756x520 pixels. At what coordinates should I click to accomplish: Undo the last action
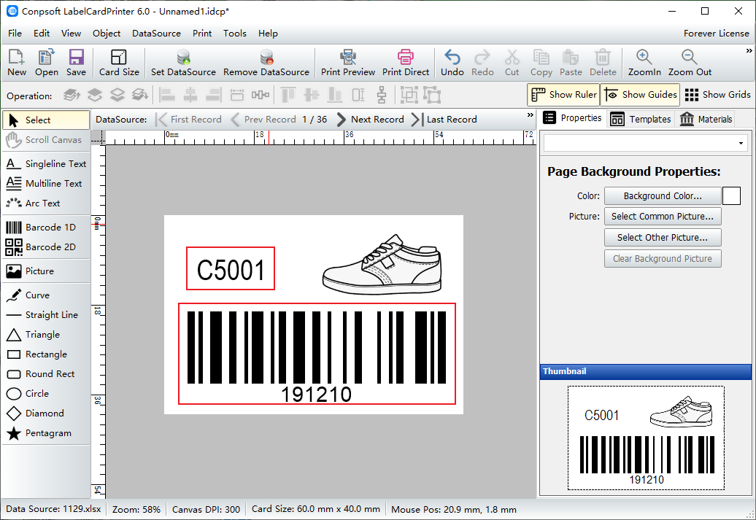[x=452, y=63]
